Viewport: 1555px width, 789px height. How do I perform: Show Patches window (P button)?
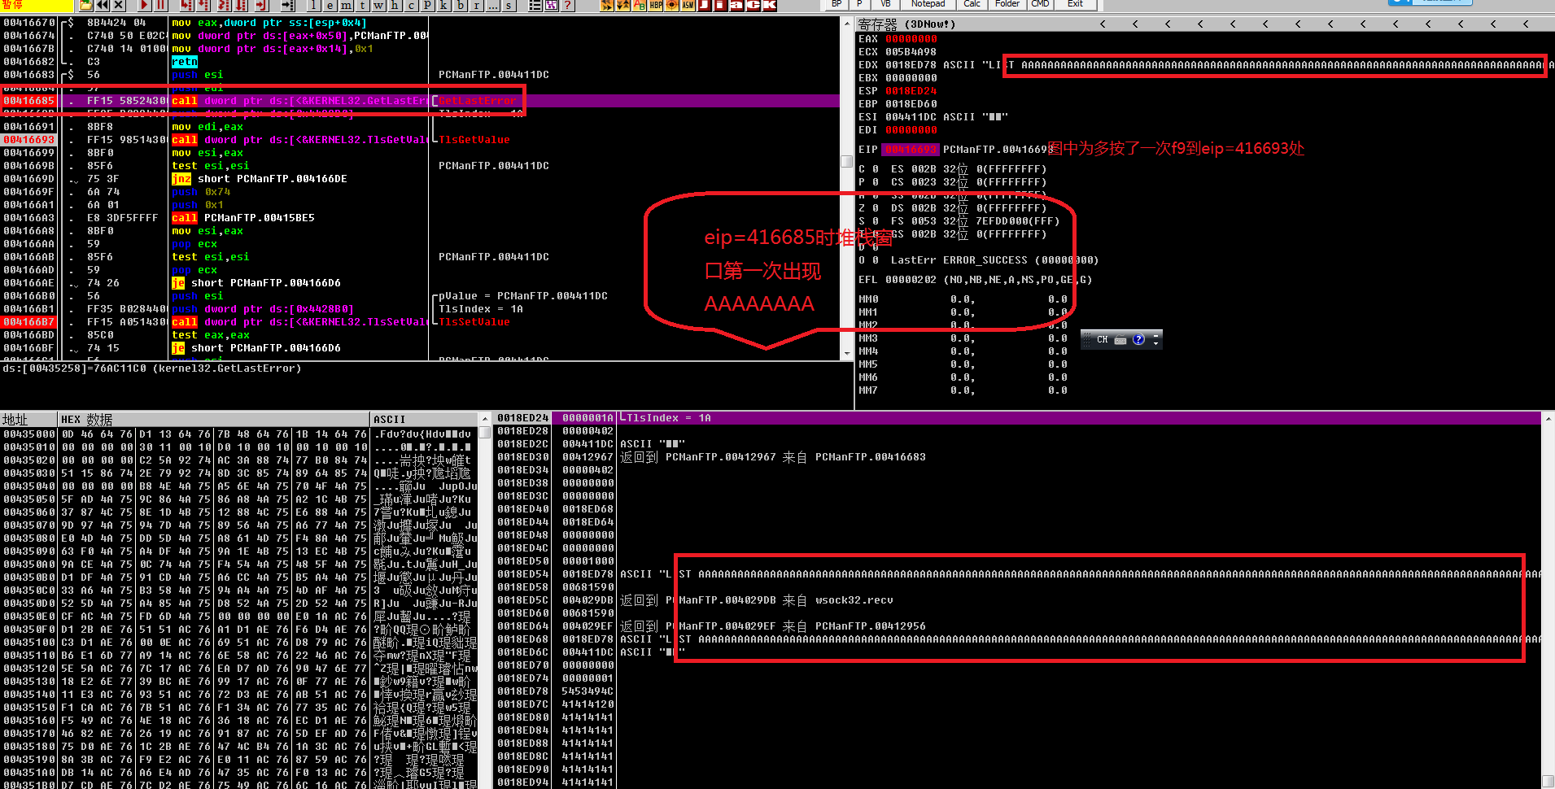[x=427, y=5]
